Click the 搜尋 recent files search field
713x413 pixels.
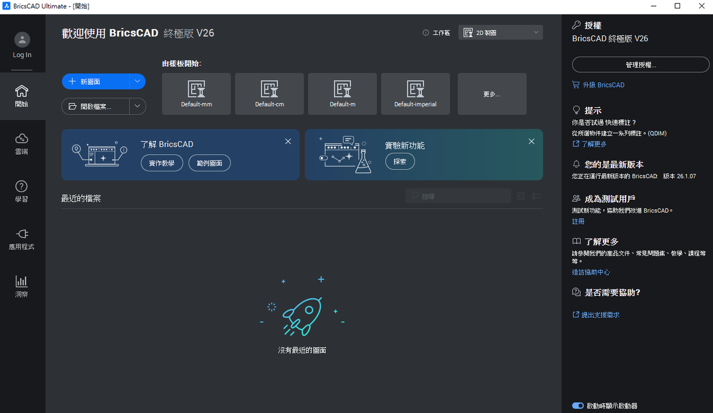458,196
